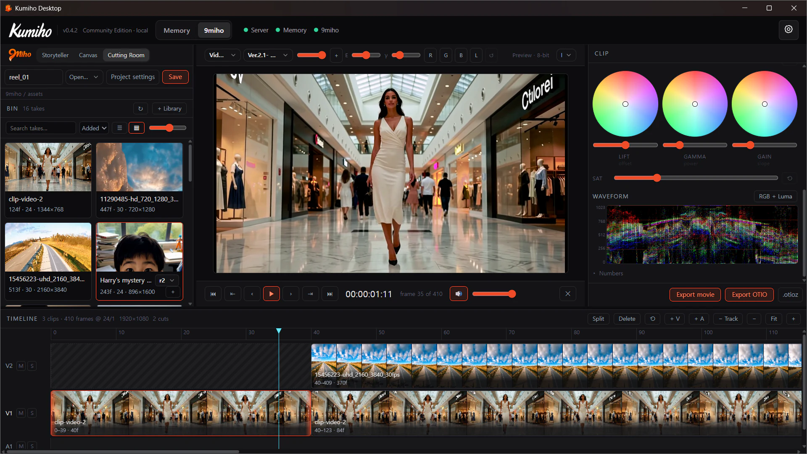Start playback with the play button
Screen dimensions: 807x454
coord(271,294)
